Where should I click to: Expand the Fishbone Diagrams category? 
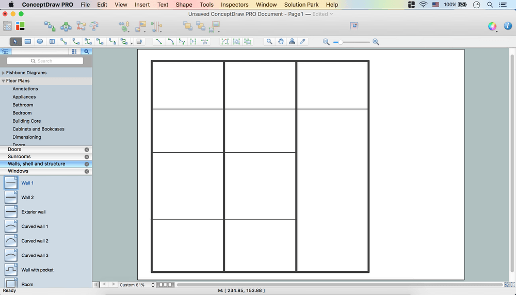click(x=4, y=73)
